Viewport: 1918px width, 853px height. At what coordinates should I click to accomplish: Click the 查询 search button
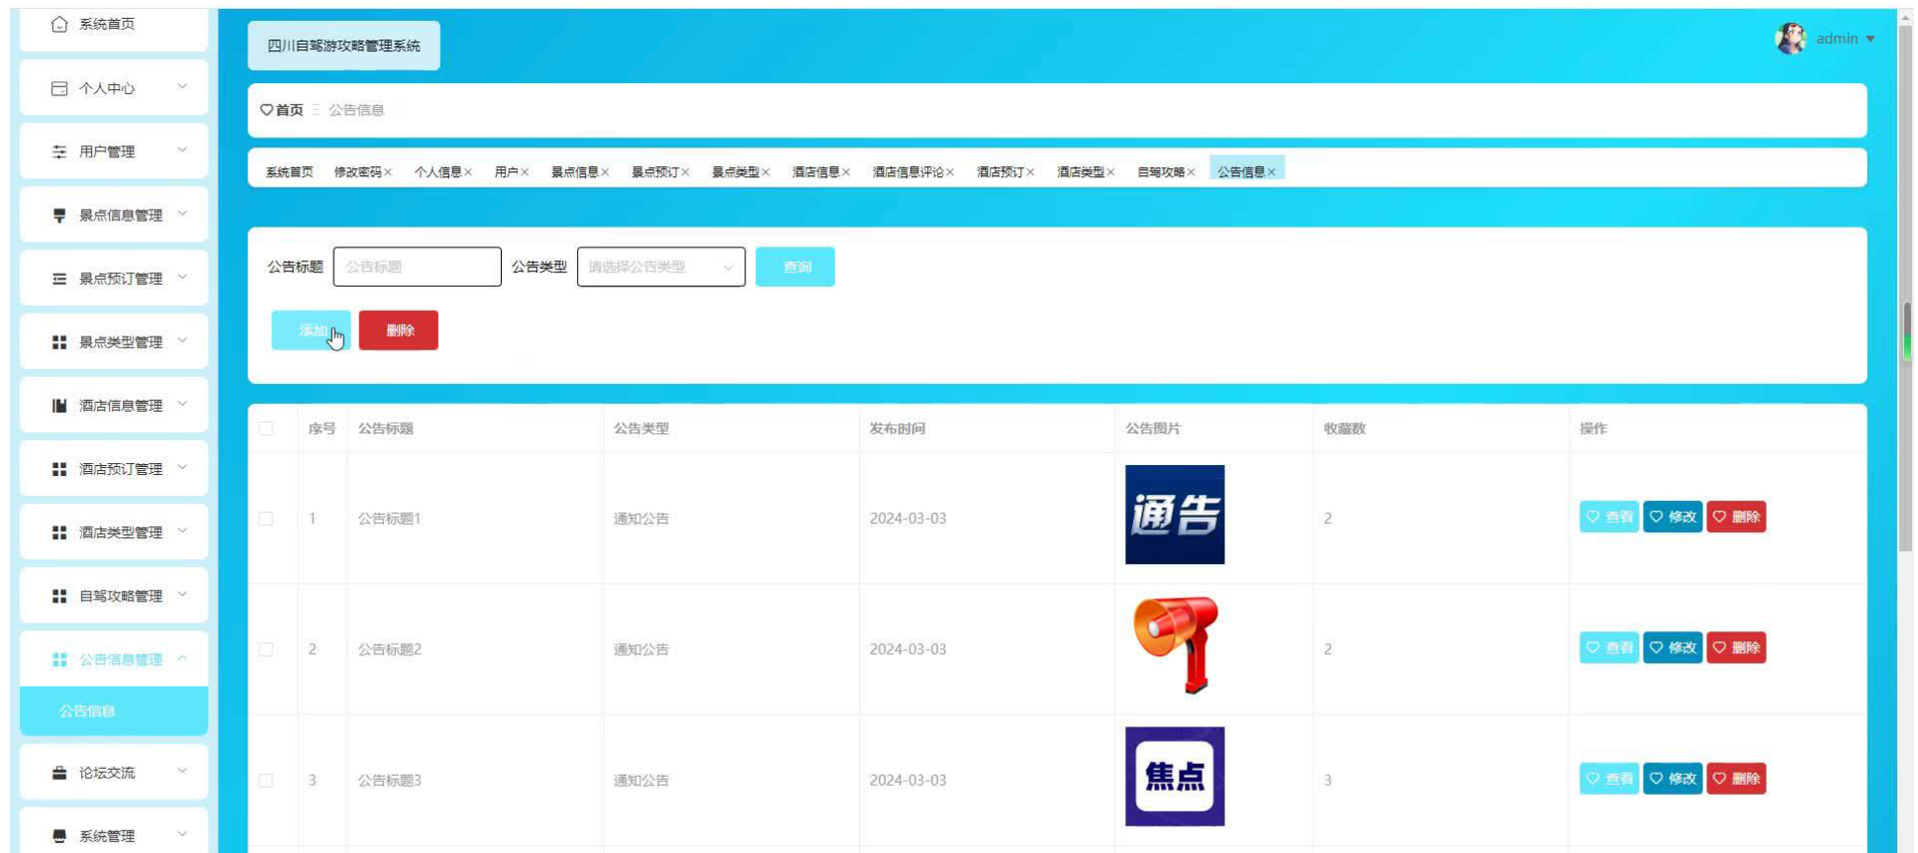point(795,267)
